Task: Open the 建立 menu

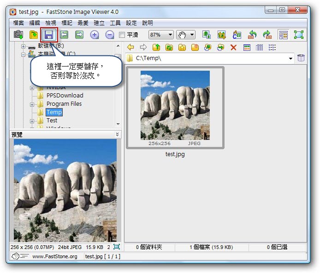Action: (x=99, y=23)
